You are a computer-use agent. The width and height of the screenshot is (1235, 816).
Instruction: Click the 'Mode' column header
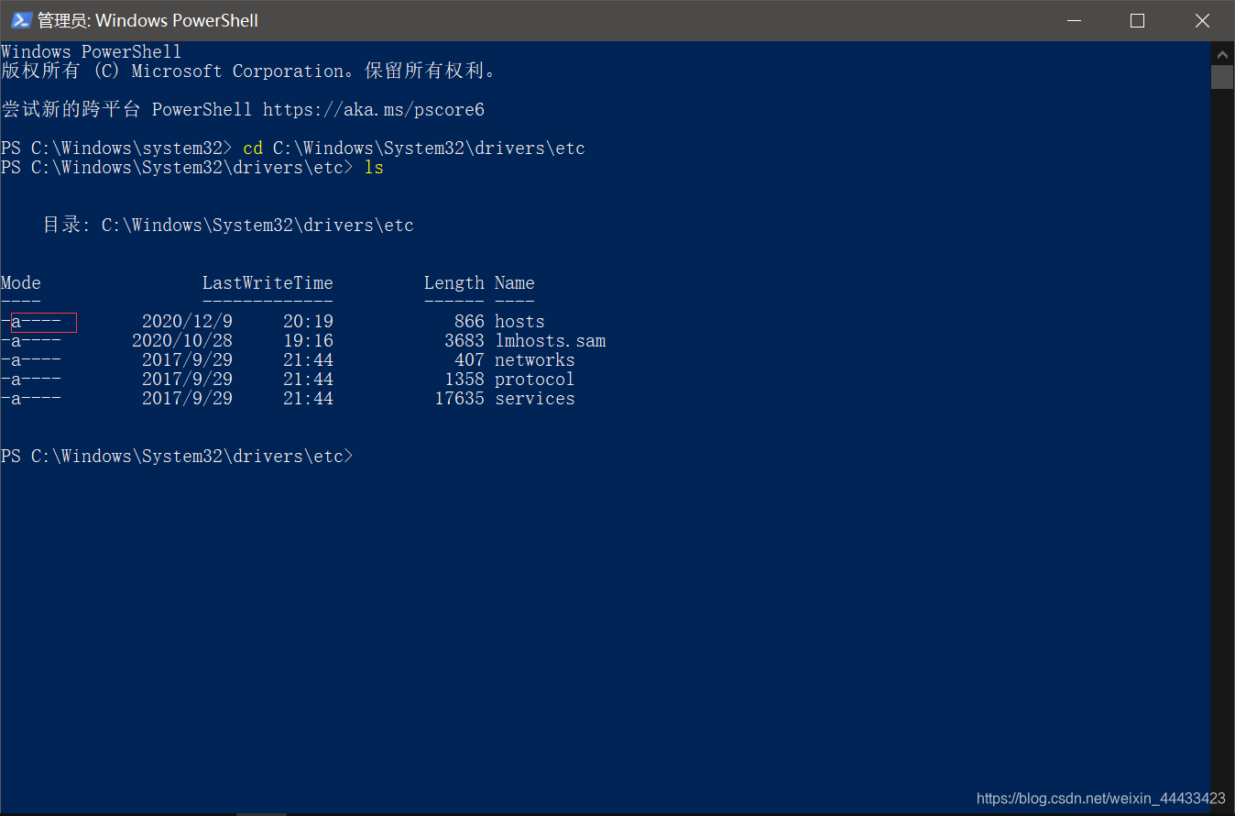(x=21, y=283)
